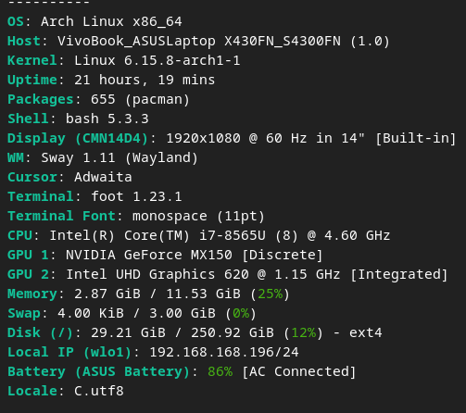Click the Cursor value Adwaita
466x413 pixels.
(x=103, y=178)
